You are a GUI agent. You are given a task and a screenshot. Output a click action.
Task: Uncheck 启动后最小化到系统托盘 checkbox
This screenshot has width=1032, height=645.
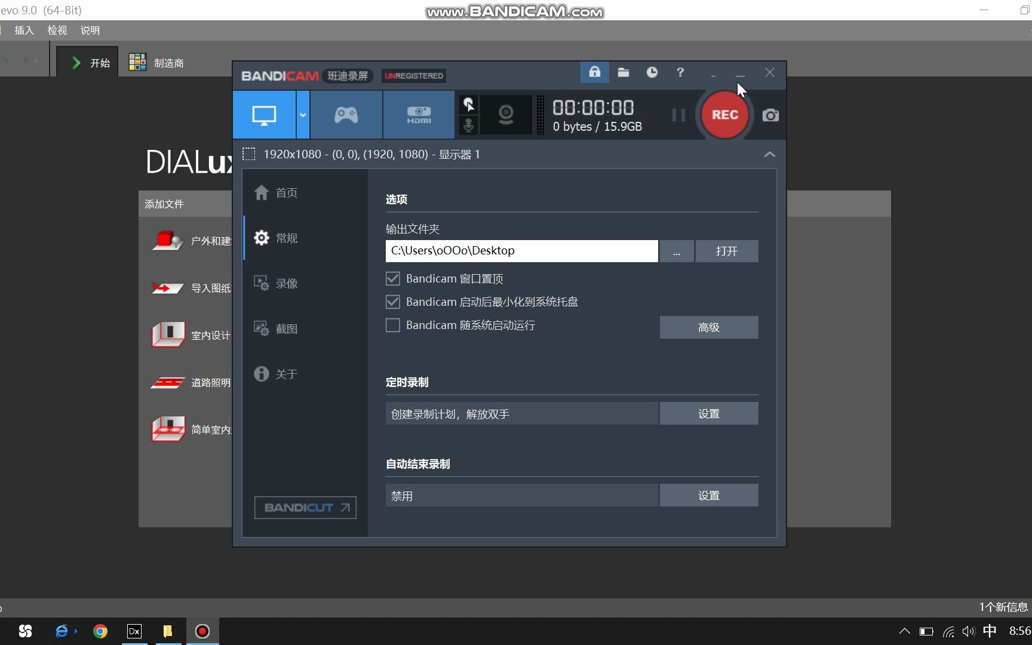coord(392,302)
